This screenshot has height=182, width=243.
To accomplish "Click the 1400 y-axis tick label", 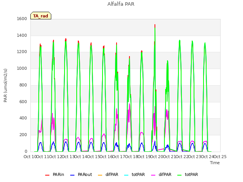I will 22,35.
